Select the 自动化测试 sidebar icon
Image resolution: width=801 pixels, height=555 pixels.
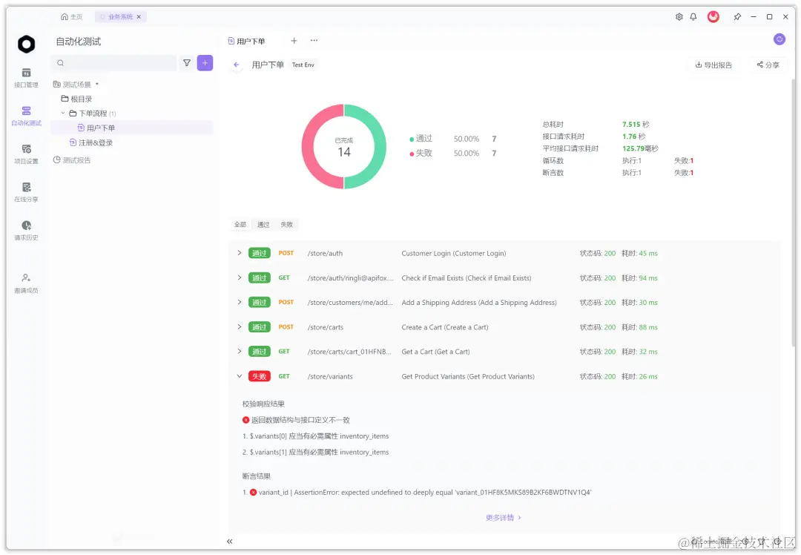[26, 116]
